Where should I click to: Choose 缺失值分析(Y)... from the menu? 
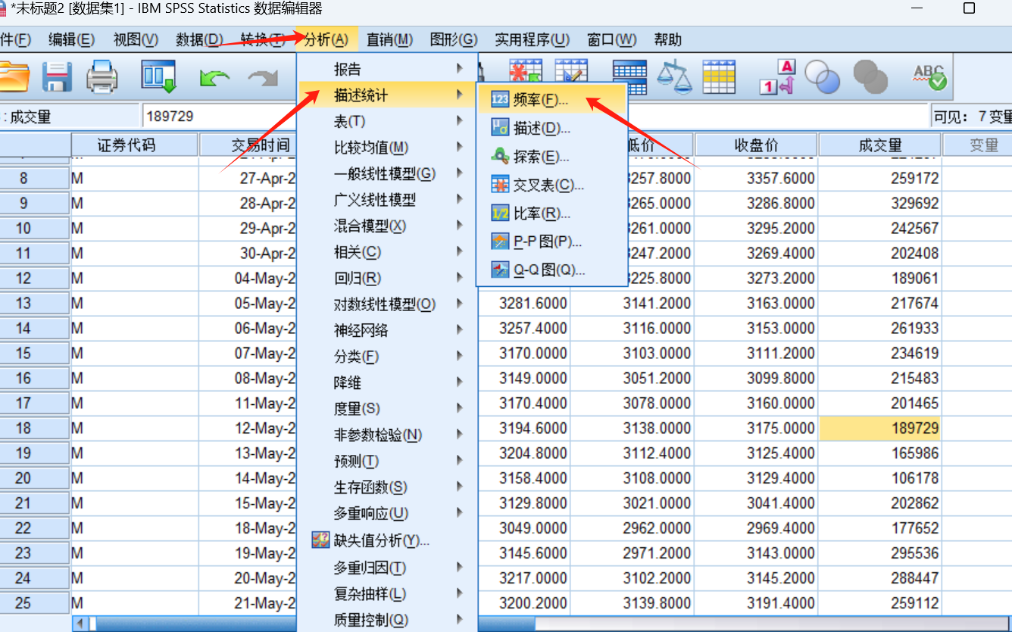[x=387, y=540]
